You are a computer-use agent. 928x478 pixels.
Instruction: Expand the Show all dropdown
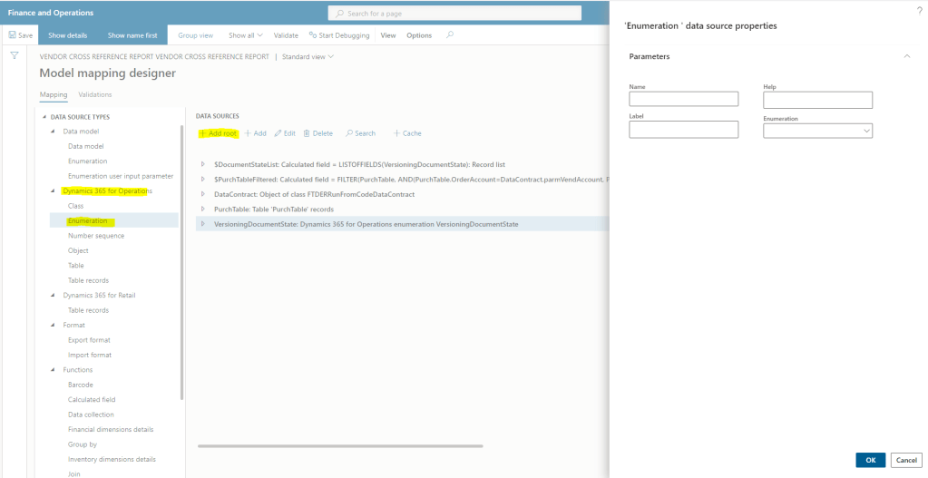pos(245,35)
